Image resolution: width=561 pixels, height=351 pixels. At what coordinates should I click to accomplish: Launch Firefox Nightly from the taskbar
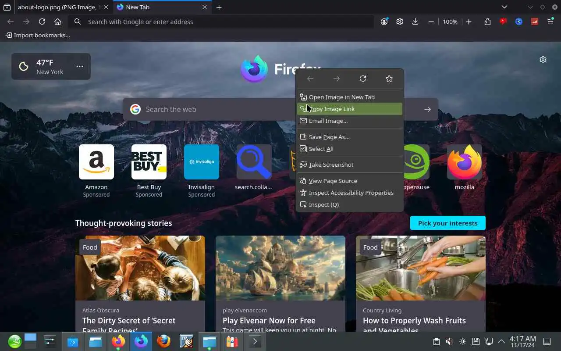coord(141,341)
